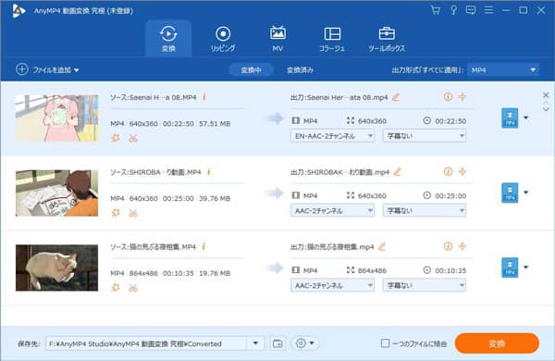Image resolution: width=555 pixels, height=361 pixels.
Task: Remove the Saenai file from list
Action: point(546,95)
